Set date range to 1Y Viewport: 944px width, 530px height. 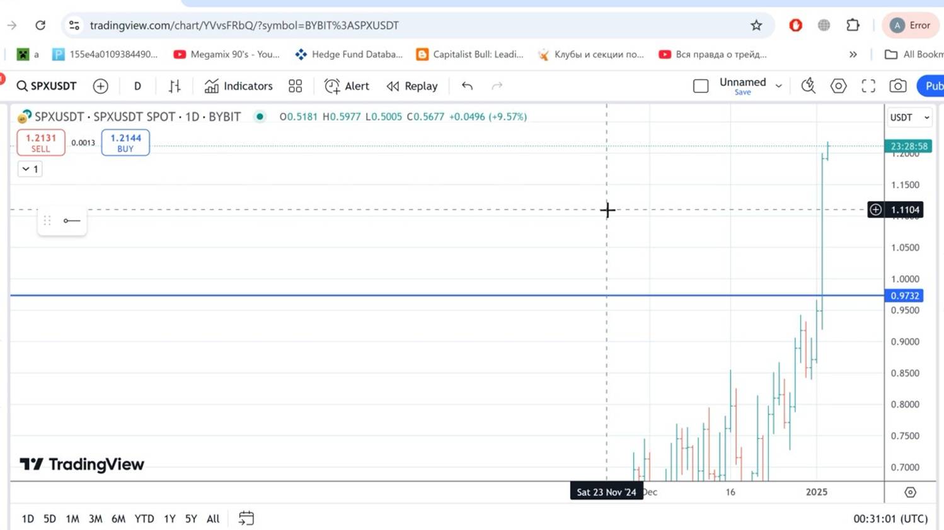pos(170,519)
